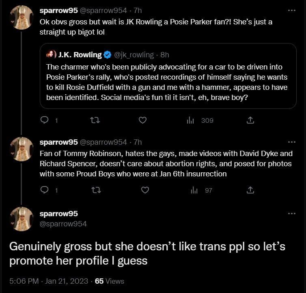Click sparrow95 avatar on main tweet

(x=22, y=219)
